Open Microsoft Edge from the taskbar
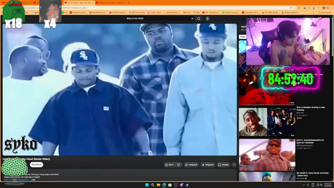The height and width of the screenshot is (188, 334). tap(164, 185)
